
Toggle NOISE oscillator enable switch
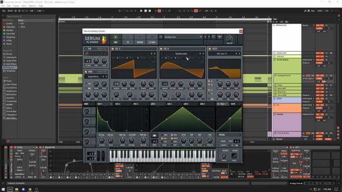(x=85, y=71)
